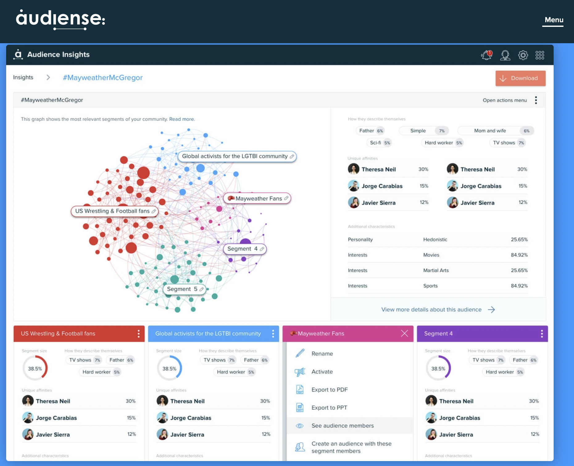Click the eye icon beside See audience members
This screenshot has width=574, height=466.
point(300,426)
